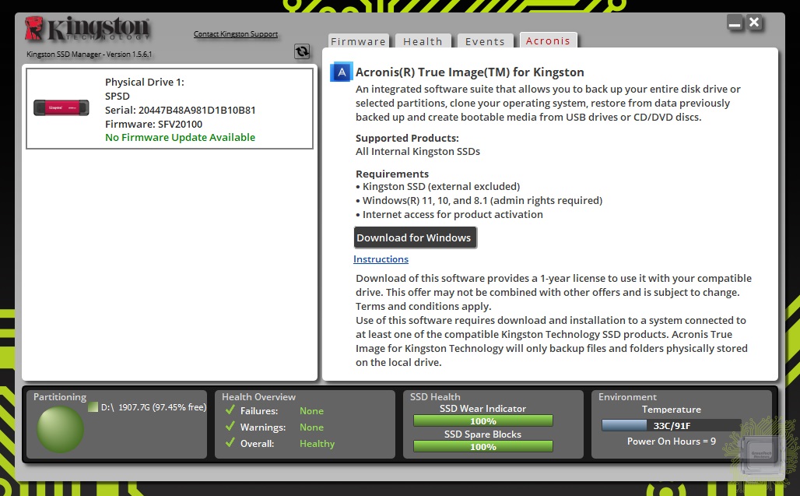Screen dimensions: 800x496
Task: Click the refresh drives icon
Action: coord(302,51)
